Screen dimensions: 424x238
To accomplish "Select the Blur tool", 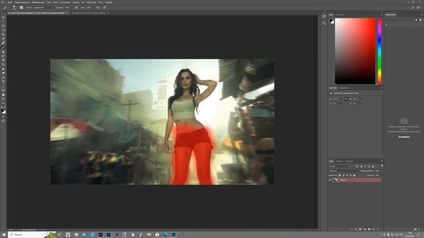I will 3,69.
